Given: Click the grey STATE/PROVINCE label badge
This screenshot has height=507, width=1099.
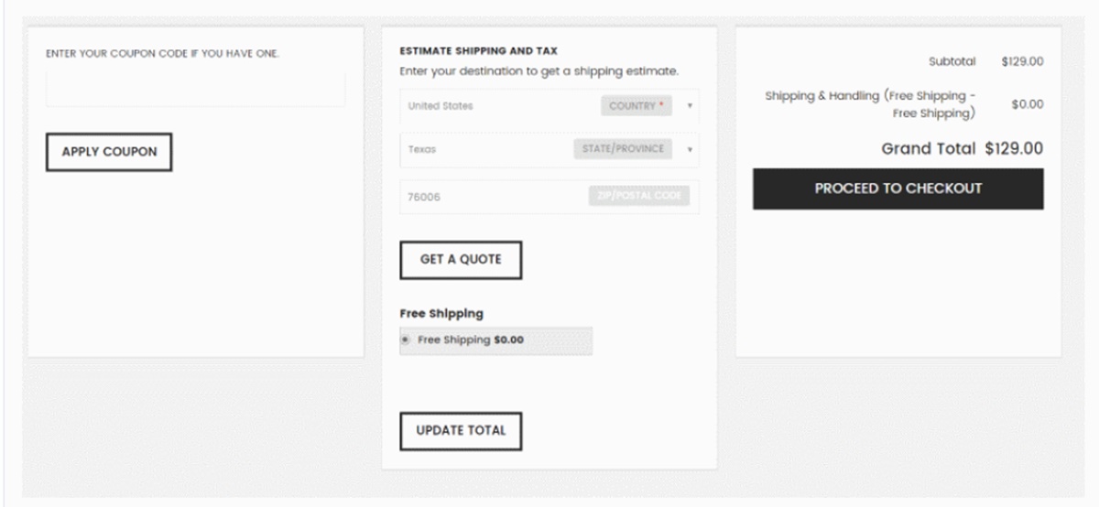Looking at the screenshot, I should pos(623,149).
